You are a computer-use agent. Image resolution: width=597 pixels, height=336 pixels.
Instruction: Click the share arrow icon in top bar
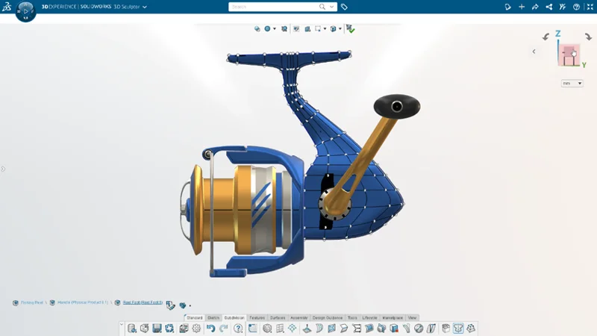point(535,7)
